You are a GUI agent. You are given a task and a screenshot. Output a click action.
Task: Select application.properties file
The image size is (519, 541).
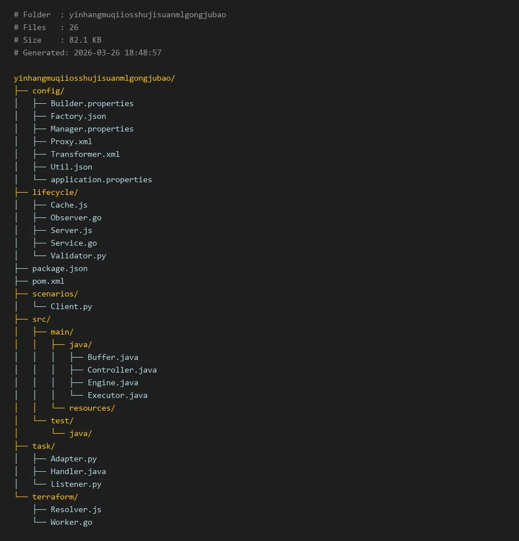coord(101,179)
